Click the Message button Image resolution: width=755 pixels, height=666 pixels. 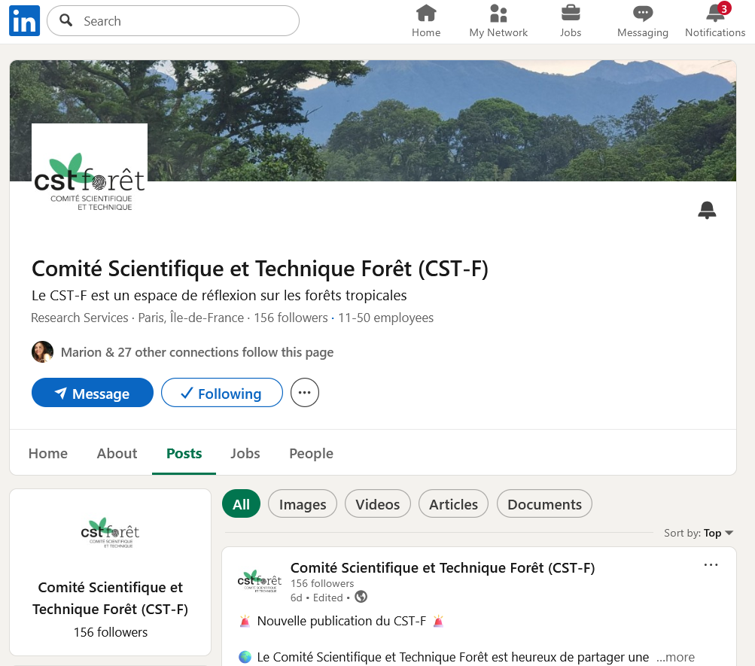pos(92,393)
